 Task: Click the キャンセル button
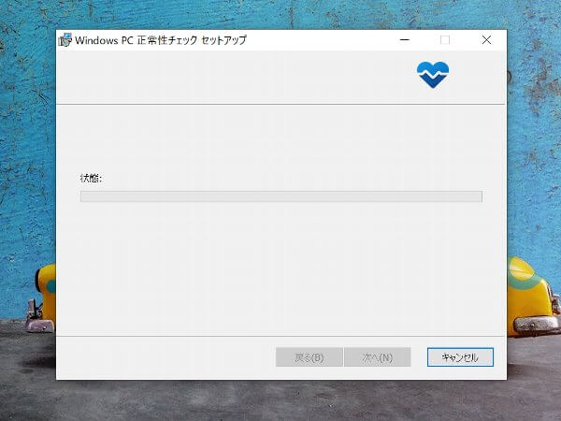pyautogui.click(x=460, y=357)
